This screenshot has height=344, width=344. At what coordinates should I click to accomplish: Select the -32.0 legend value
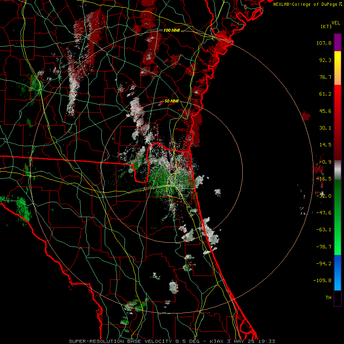click(324, 196)
